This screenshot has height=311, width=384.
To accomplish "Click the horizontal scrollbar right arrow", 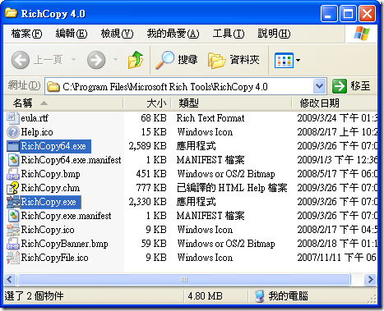I will click(x=371, y=279).
